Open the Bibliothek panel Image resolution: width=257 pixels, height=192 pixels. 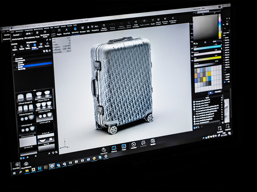coord(114,149)
